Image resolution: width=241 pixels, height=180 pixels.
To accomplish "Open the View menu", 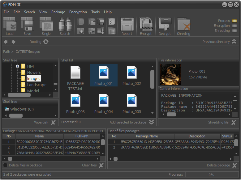I will coord(43,12).
